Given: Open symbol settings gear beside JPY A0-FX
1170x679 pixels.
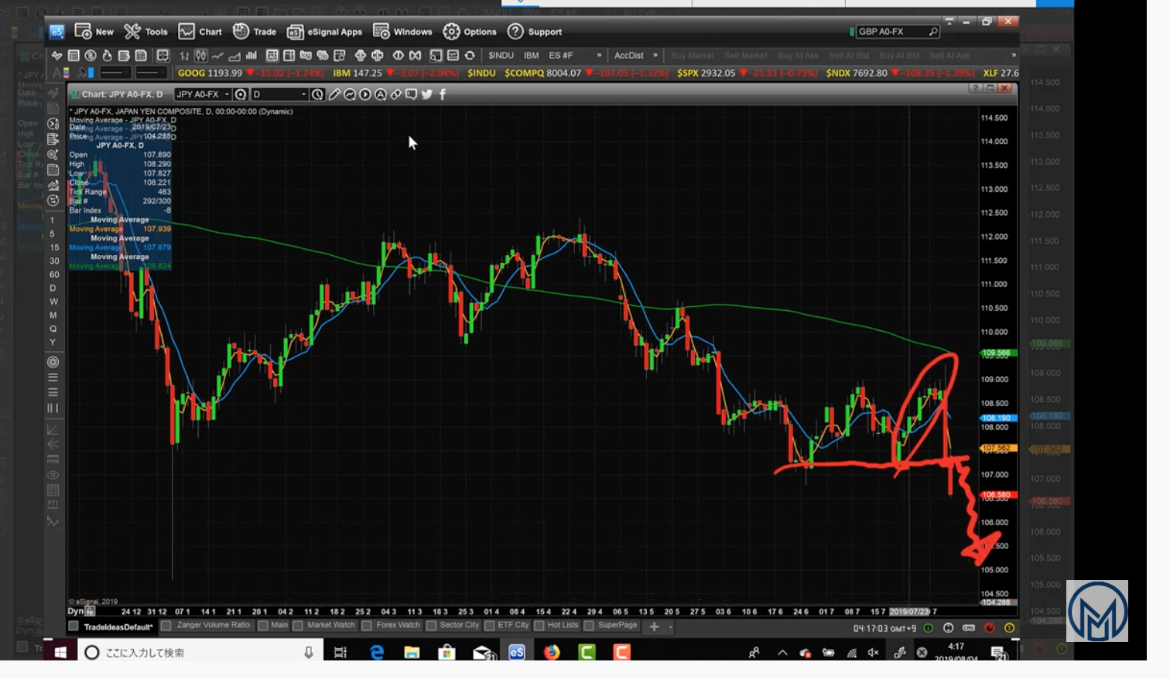Looking at the screenshot, I should [241, 94].
